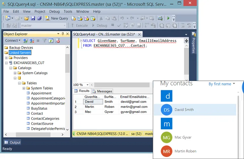This screenshot has height=159, width=244.
Task: Pin the Object Explorer panel
Action: (63, 34)
